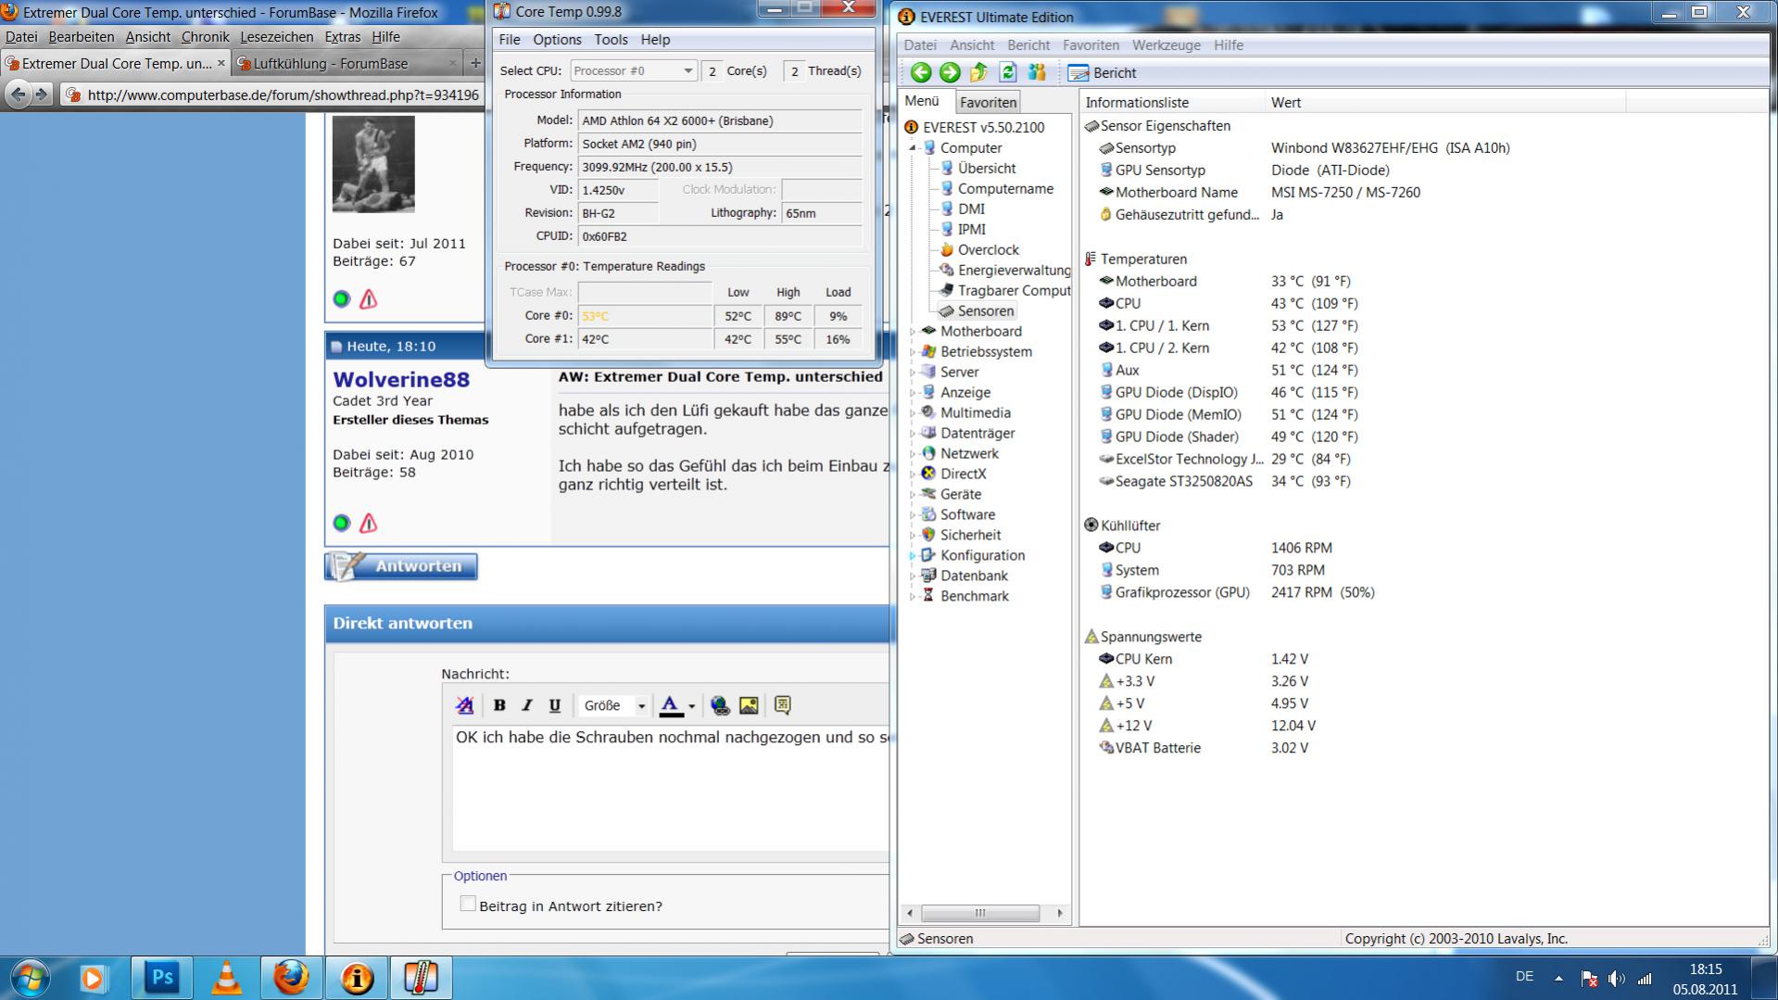Refresh EVEREST sensor readings
Image resolution: width=1778 pixels, height=1000 pixels.
pyautogui.click(x=1008, y=72)
